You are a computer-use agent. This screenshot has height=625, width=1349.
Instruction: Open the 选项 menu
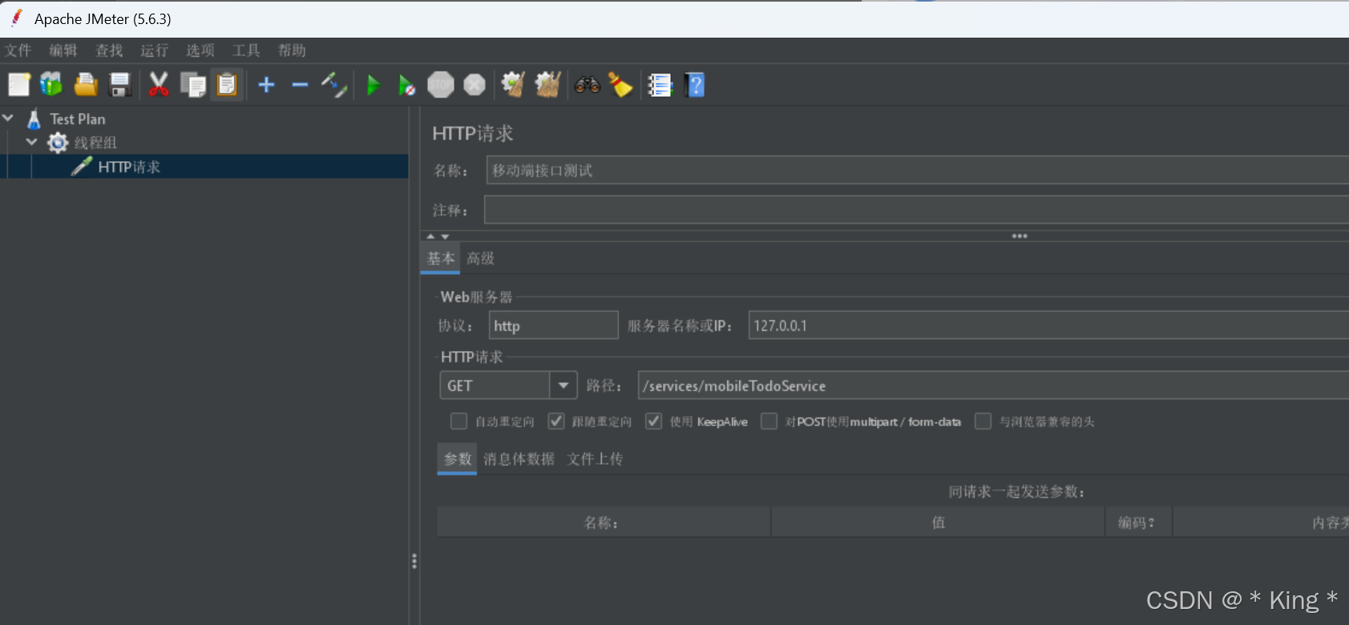(x=200, y=50)
